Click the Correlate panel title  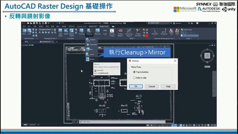pos(71,39)
